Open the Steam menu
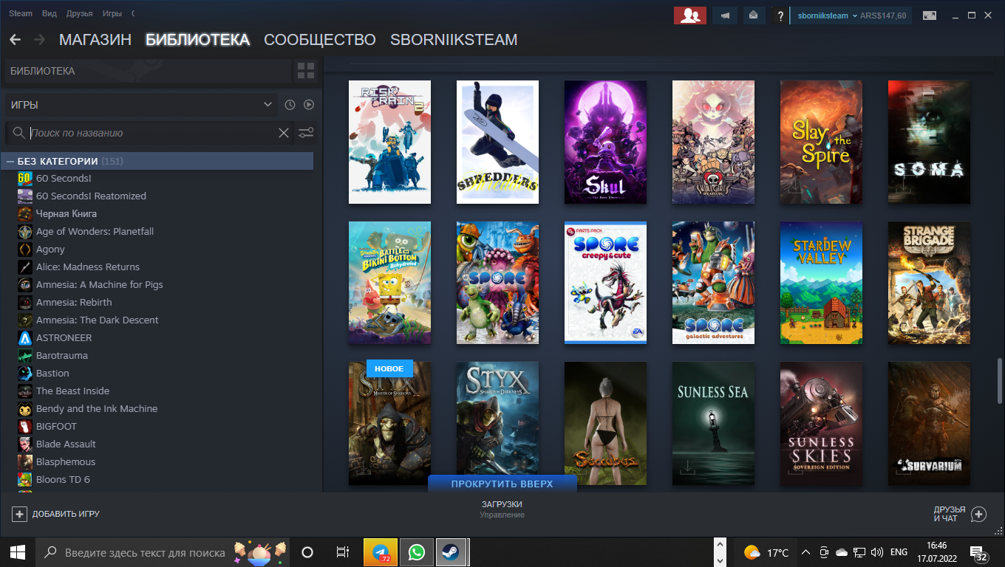Image resolution: width=1005 pixels, height=567 pixels. pyautogui.click(x=21, y=14)
